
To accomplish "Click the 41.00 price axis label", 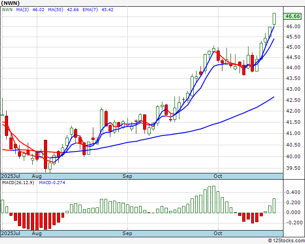I will click(x=293, y=133).
